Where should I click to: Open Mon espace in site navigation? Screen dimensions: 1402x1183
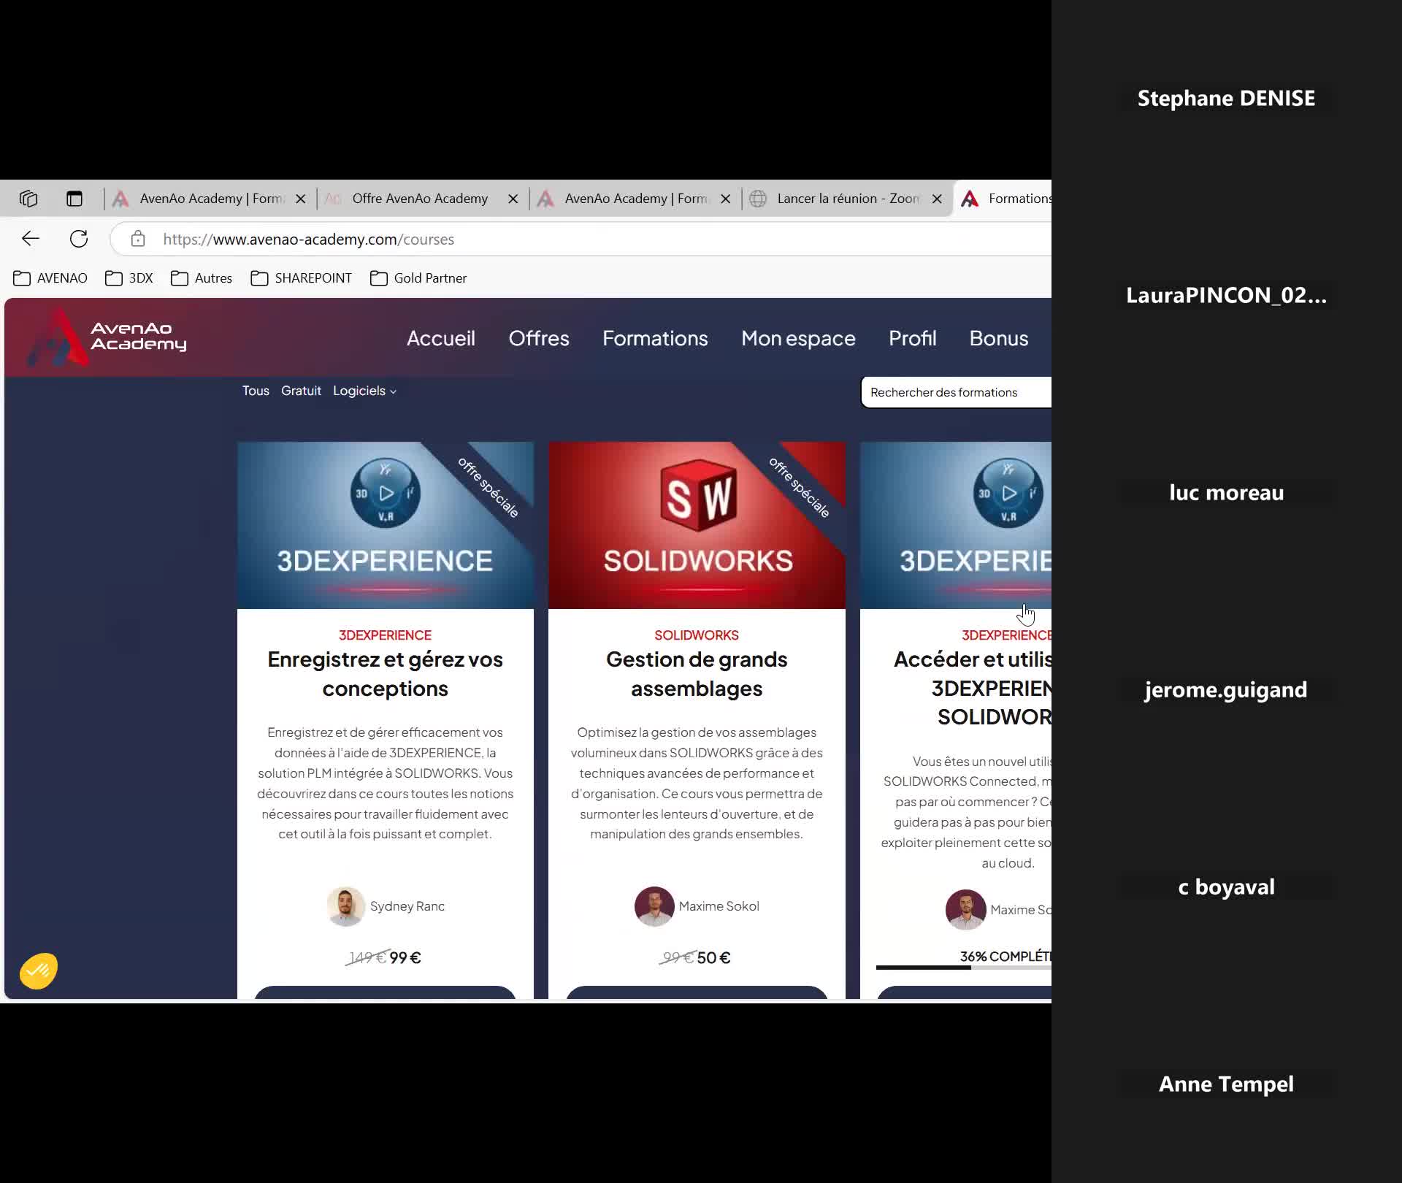[798, 338]
